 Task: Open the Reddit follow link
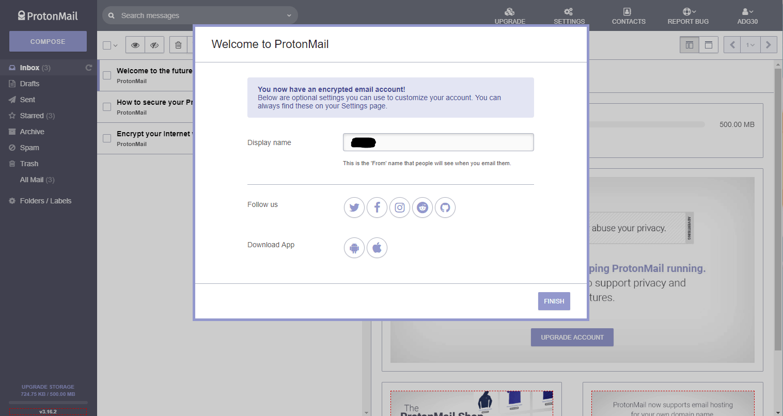coord(422,207)
